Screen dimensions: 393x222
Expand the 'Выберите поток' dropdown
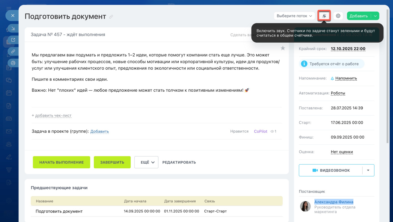click(x=294, y=16)
